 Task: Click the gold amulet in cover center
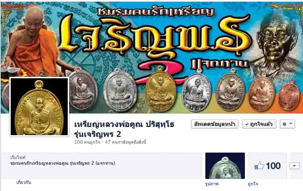[x=160, y=89]
